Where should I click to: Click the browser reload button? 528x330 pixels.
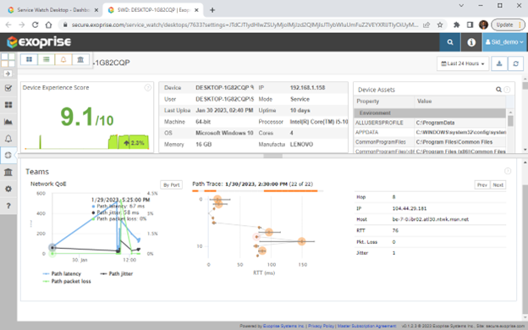35,25
